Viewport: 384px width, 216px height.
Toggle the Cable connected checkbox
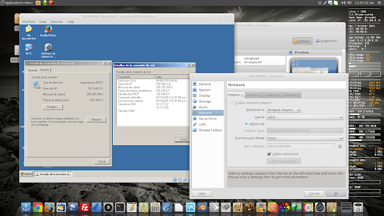coord(269,154)
